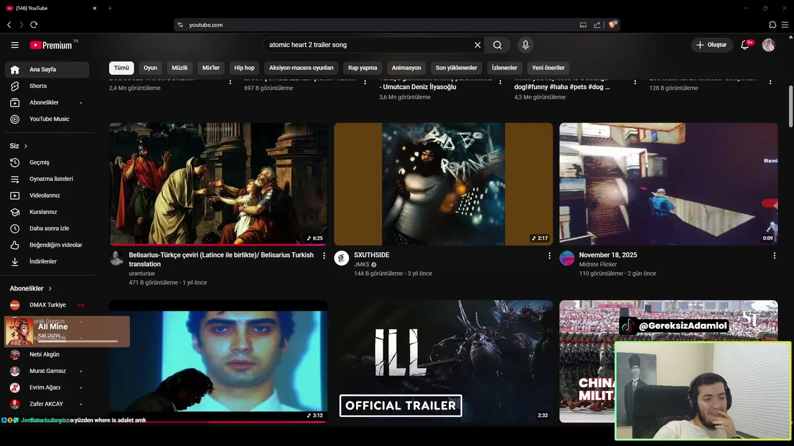794x446 pixels.
Task: Open the SXUTHSIDE video title
Action: point(372,255)
